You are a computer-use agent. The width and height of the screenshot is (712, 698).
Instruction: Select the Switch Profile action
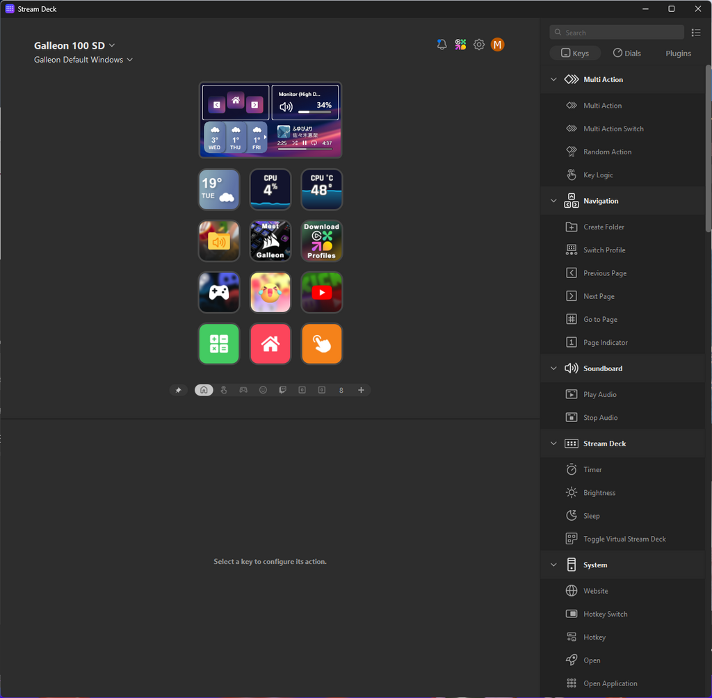(x=604, y=250)
